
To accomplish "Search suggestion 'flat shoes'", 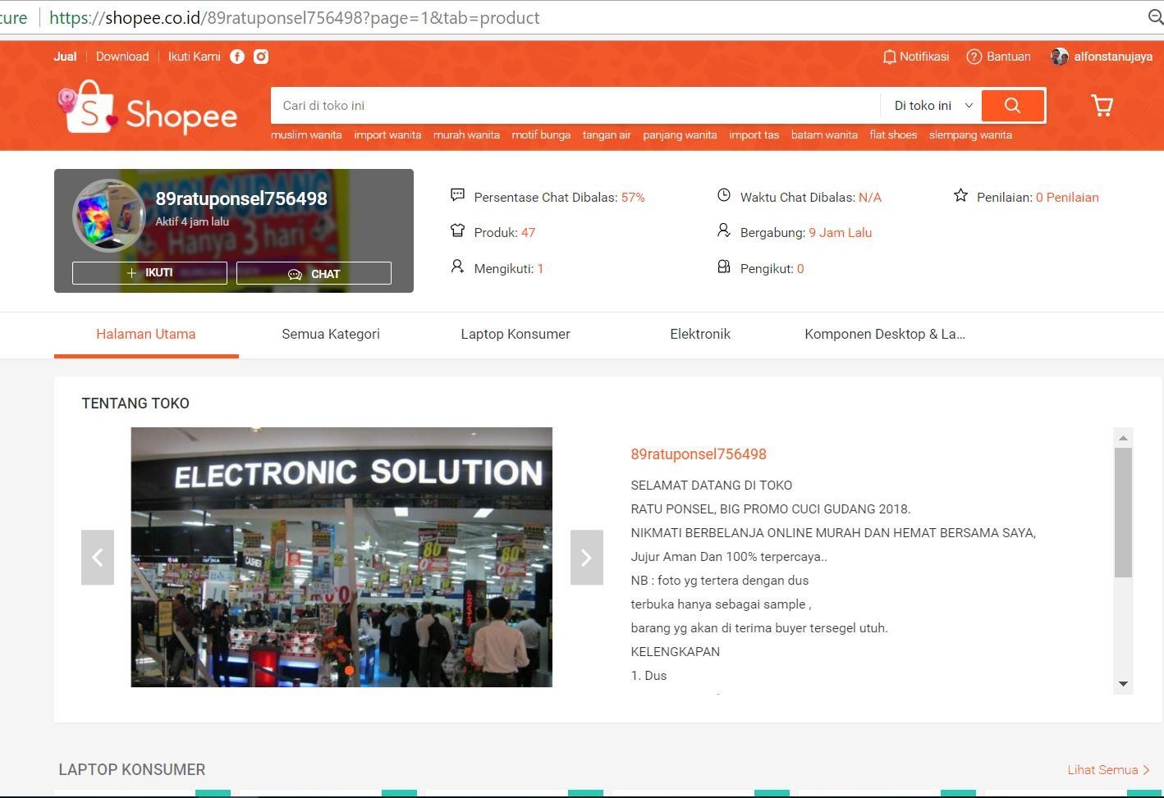I will tap(893, 135).
